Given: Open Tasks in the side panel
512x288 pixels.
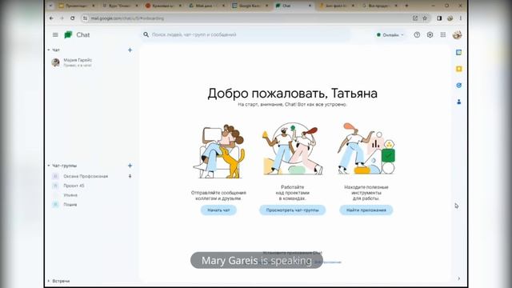Looking at the screenshot, I should click(458, 86).
